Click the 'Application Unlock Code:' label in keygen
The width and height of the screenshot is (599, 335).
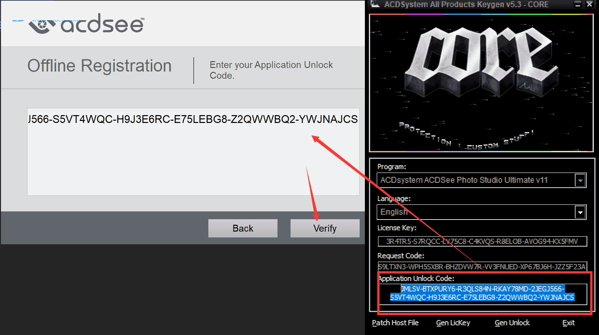[x=416, y=278]
